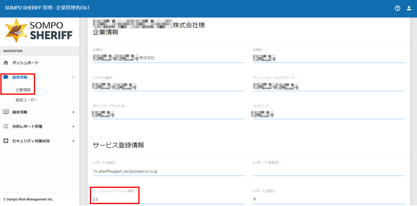
Task: Expand the 端末情報 section
Action: [x=73, y=112]
